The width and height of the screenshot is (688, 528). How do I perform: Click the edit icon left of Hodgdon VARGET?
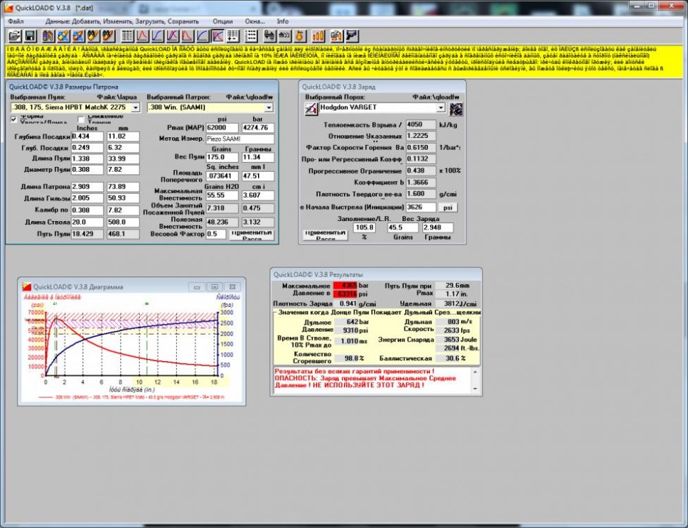click(x=311, y=108)
